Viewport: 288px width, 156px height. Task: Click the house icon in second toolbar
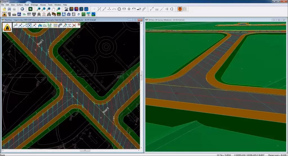click(69, 14)
